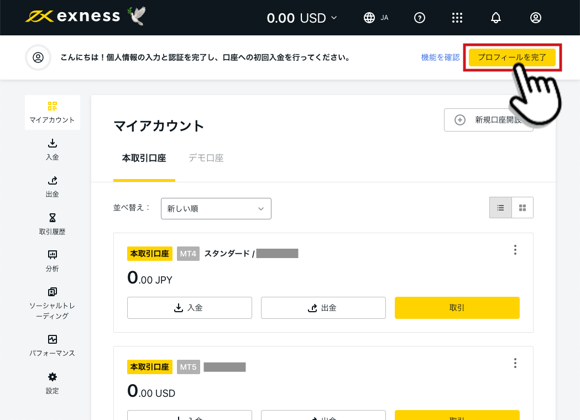
Task: Select マイアカウント in the sidebar
Action: pos(53,112)
